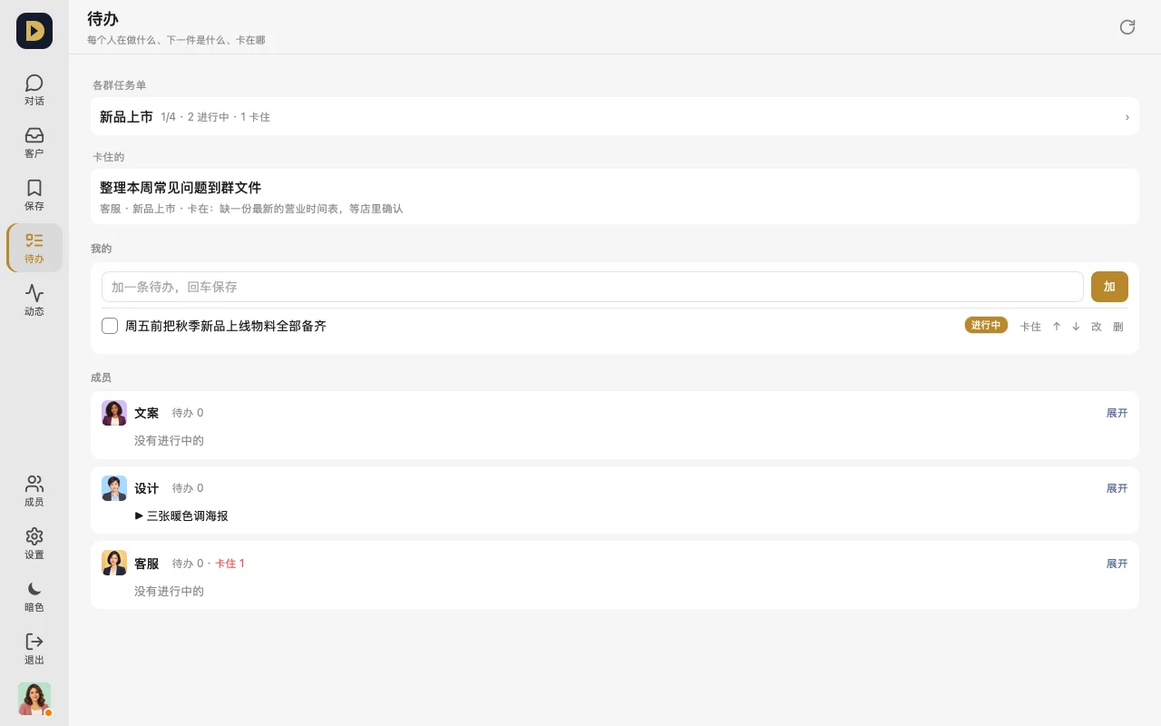Screen dimensions: 1161x726
Task: Move the task up with the arrow
Action: tap(1057, 327)
